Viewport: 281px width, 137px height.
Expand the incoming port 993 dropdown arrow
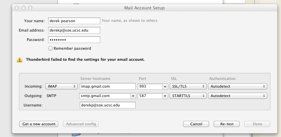coord(165,87)
